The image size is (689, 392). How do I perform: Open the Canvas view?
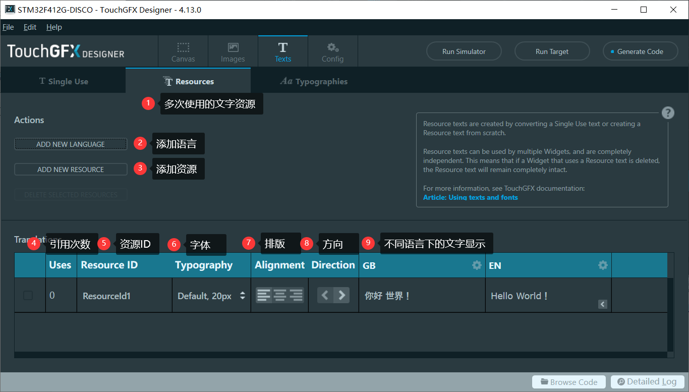tap(183, 52)
